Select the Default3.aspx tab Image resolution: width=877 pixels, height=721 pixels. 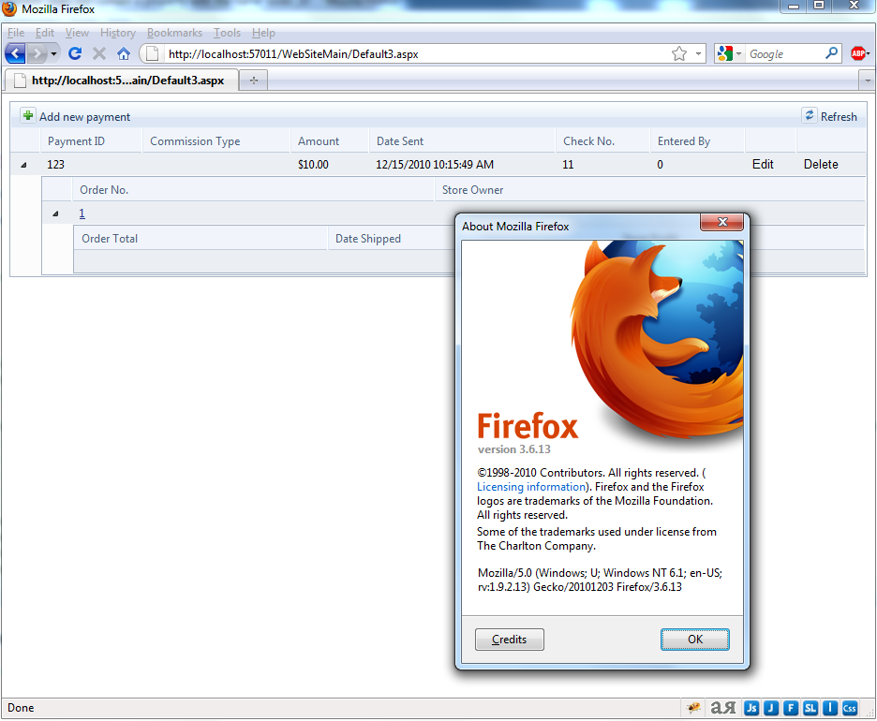point(122,81)
